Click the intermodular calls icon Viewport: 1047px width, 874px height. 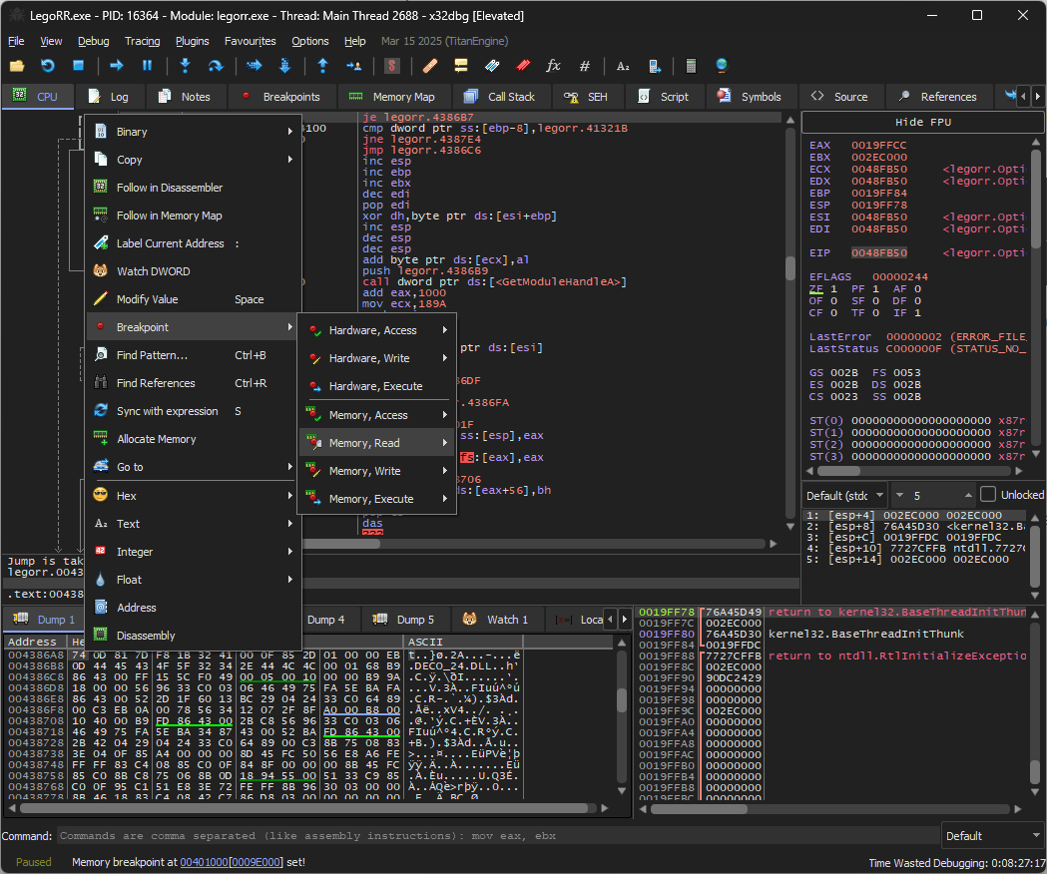click(655, 66)
